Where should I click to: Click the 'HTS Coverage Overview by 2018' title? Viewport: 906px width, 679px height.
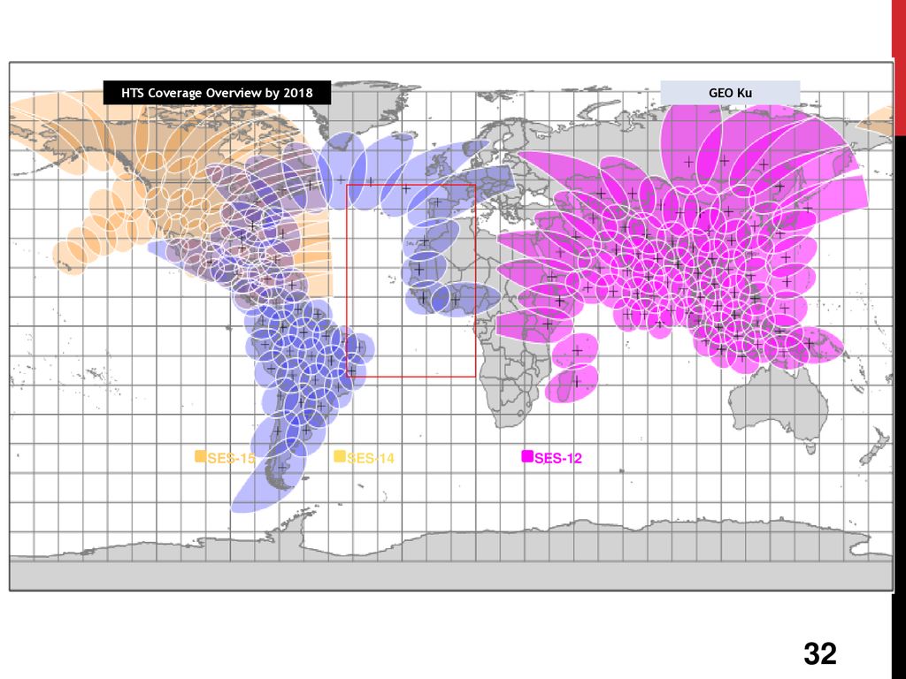tap(217, 93)
